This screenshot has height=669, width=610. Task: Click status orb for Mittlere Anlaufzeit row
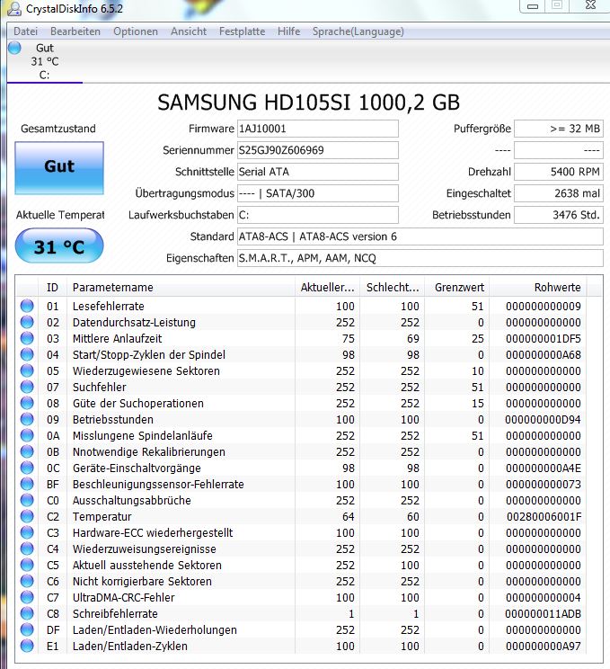click(x=27, y=338)
